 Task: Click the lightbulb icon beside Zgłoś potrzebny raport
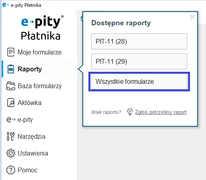point(130,112)
